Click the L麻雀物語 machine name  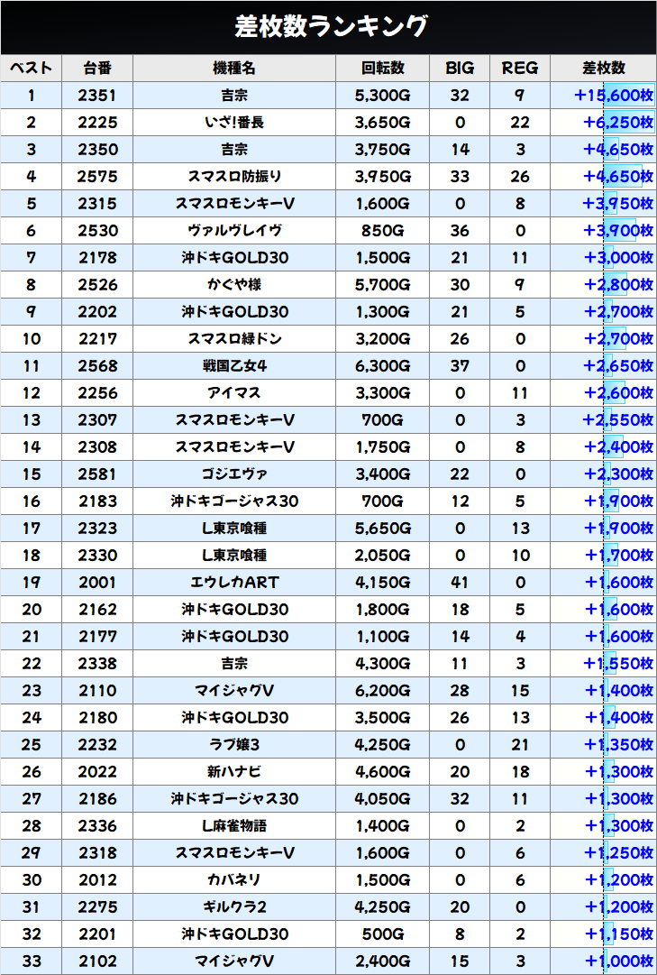point(234,826)
